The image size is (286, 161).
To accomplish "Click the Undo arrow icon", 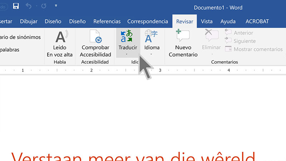I will (x=29, y=6).
